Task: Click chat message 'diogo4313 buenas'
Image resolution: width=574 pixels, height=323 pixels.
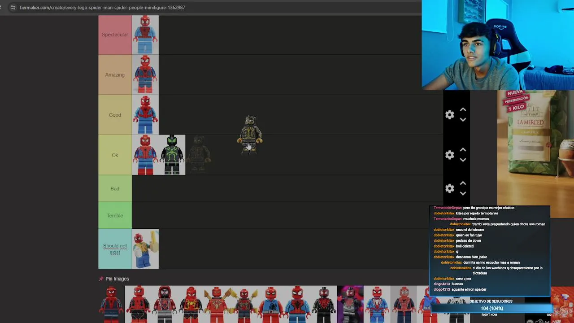Action: (448, 284)
